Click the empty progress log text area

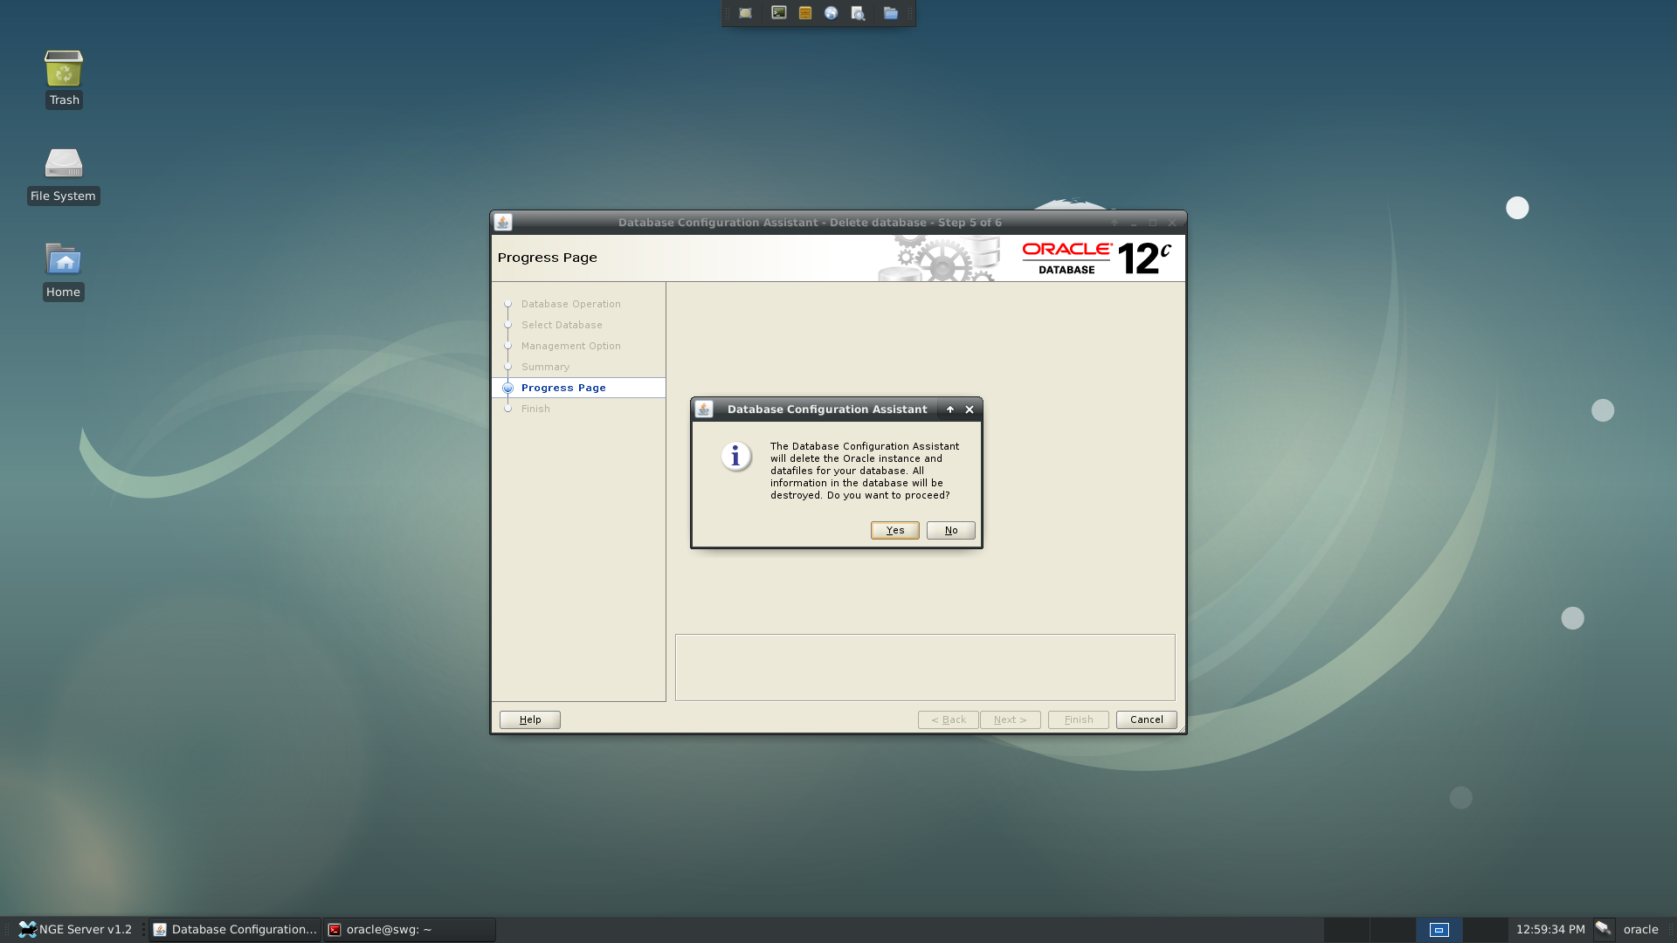[925, 667]
